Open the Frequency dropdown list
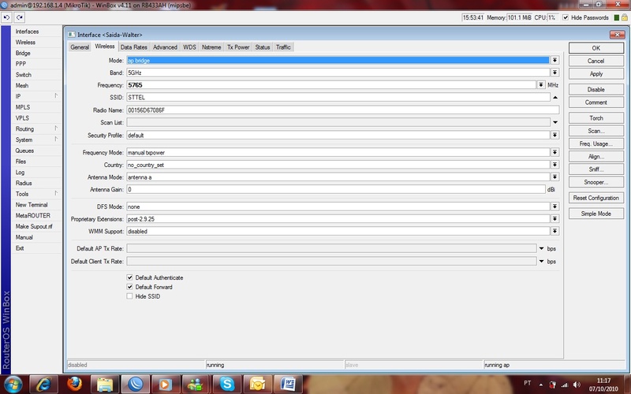 pyautogui.click(x=541, y=85)
